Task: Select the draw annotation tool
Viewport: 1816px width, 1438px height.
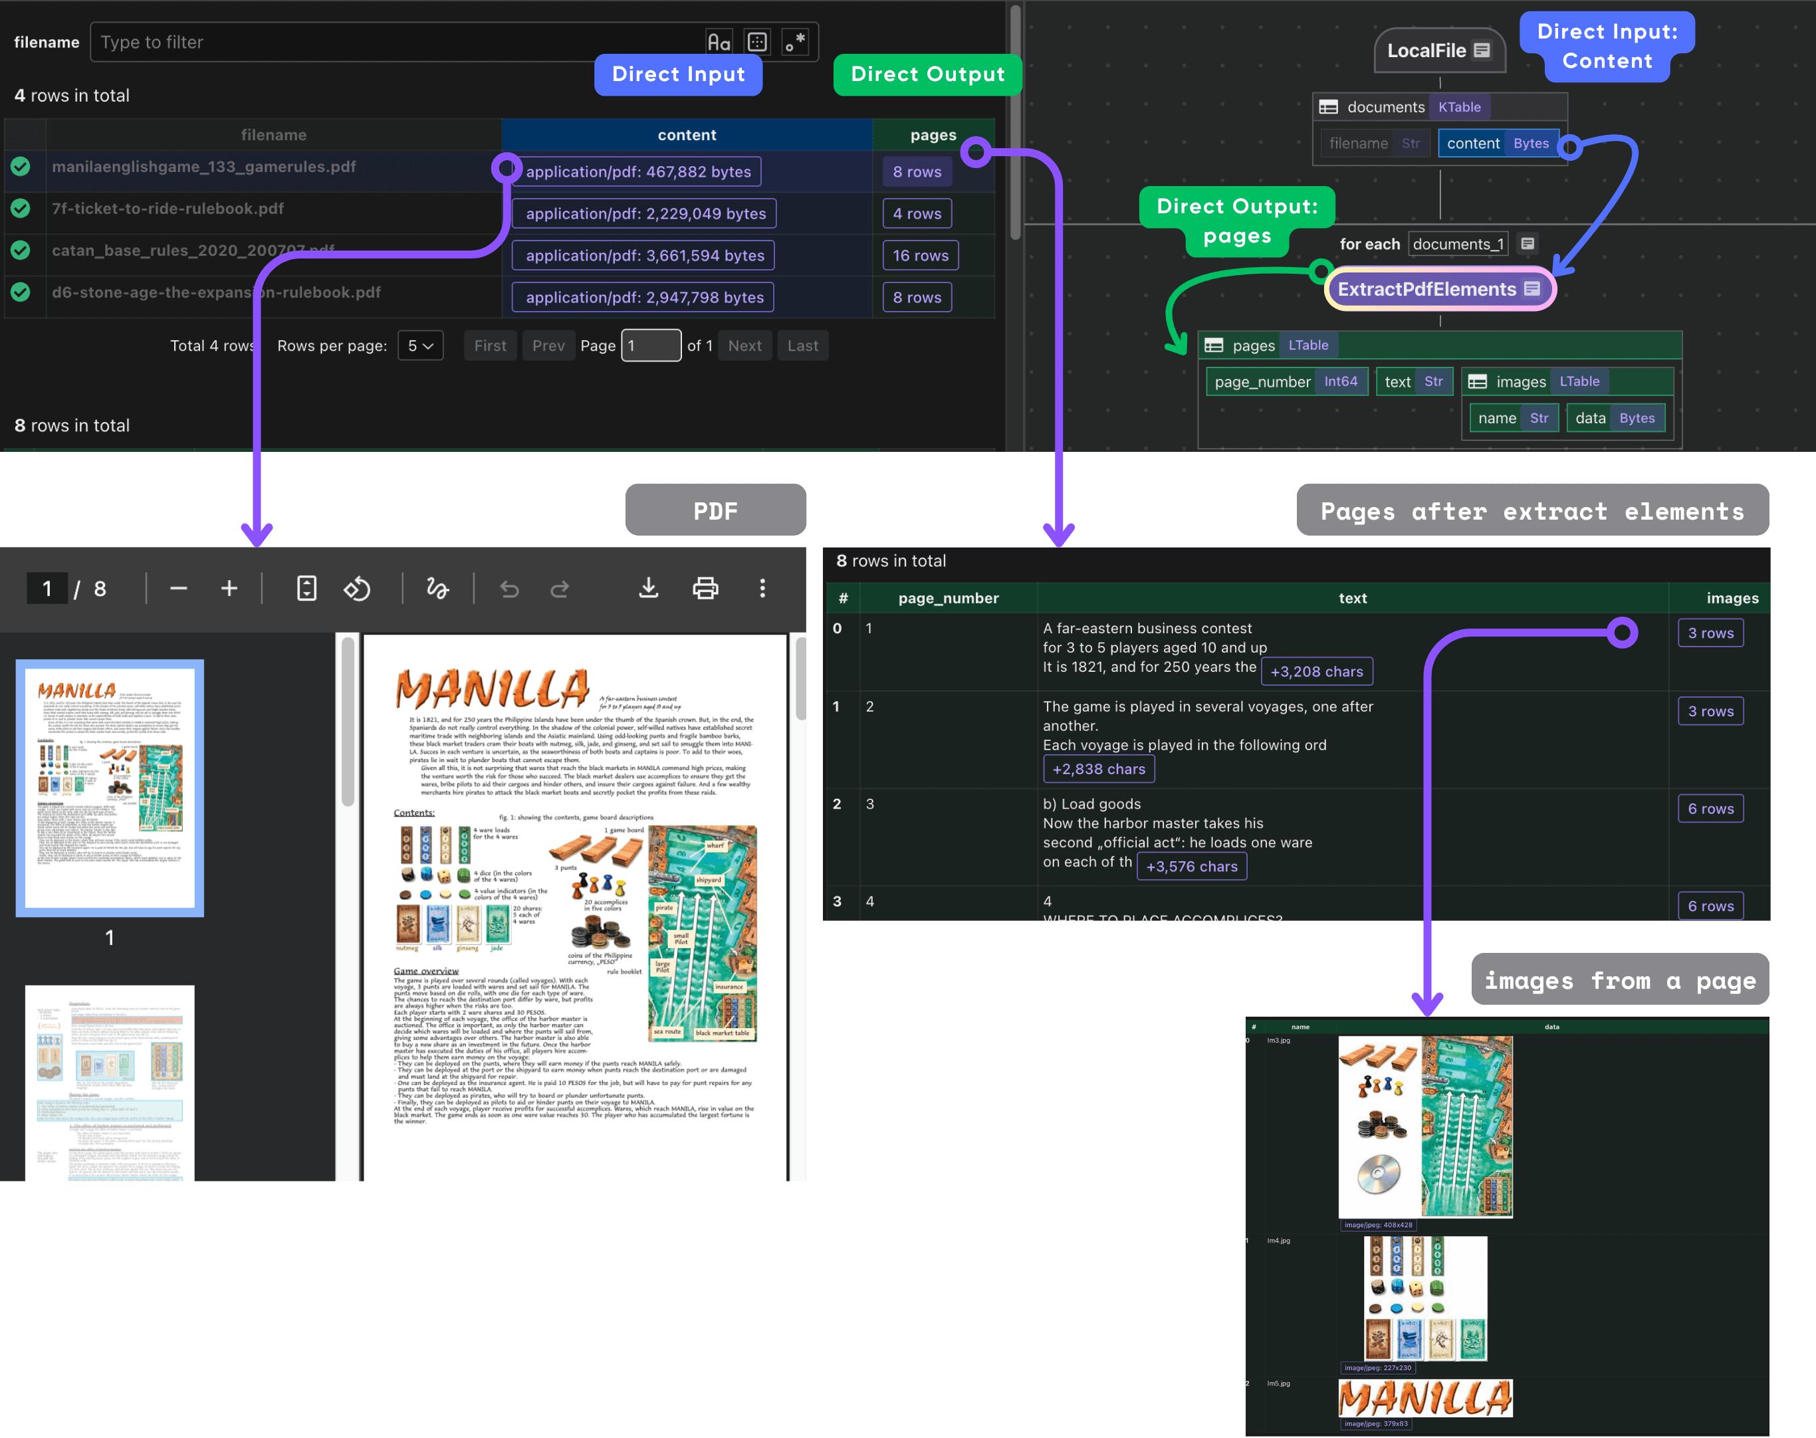Action: click(x=437, y=589)
